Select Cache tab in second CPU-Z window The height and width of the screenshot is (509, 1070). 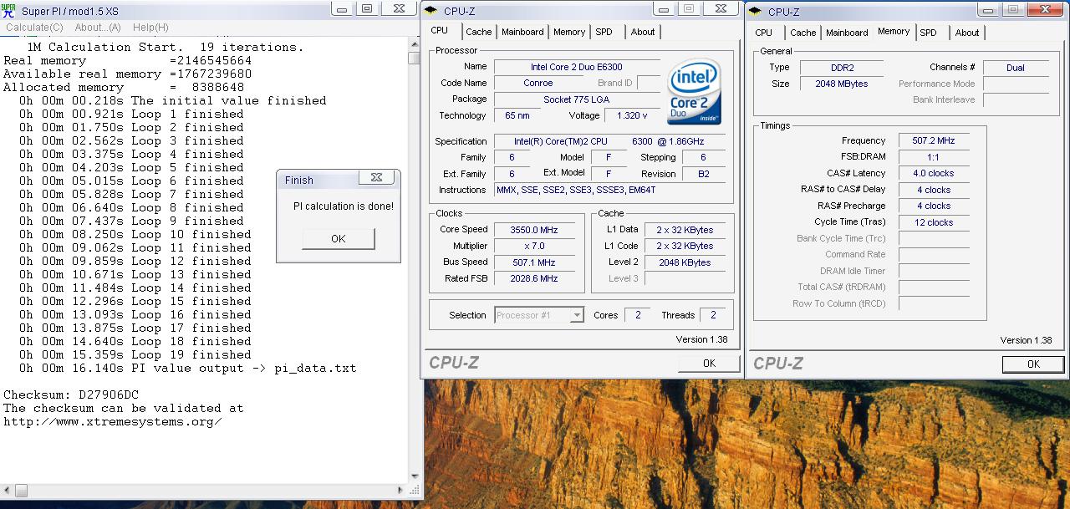(x=803, y=33)
